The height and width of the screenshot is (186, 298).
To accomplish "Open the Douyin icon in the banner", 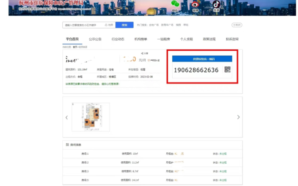I will 216,4.
